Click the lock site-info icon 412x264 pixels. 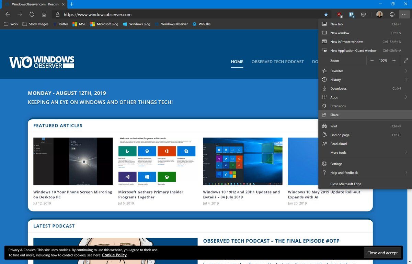pyautogui.click(x=57, y=14)
